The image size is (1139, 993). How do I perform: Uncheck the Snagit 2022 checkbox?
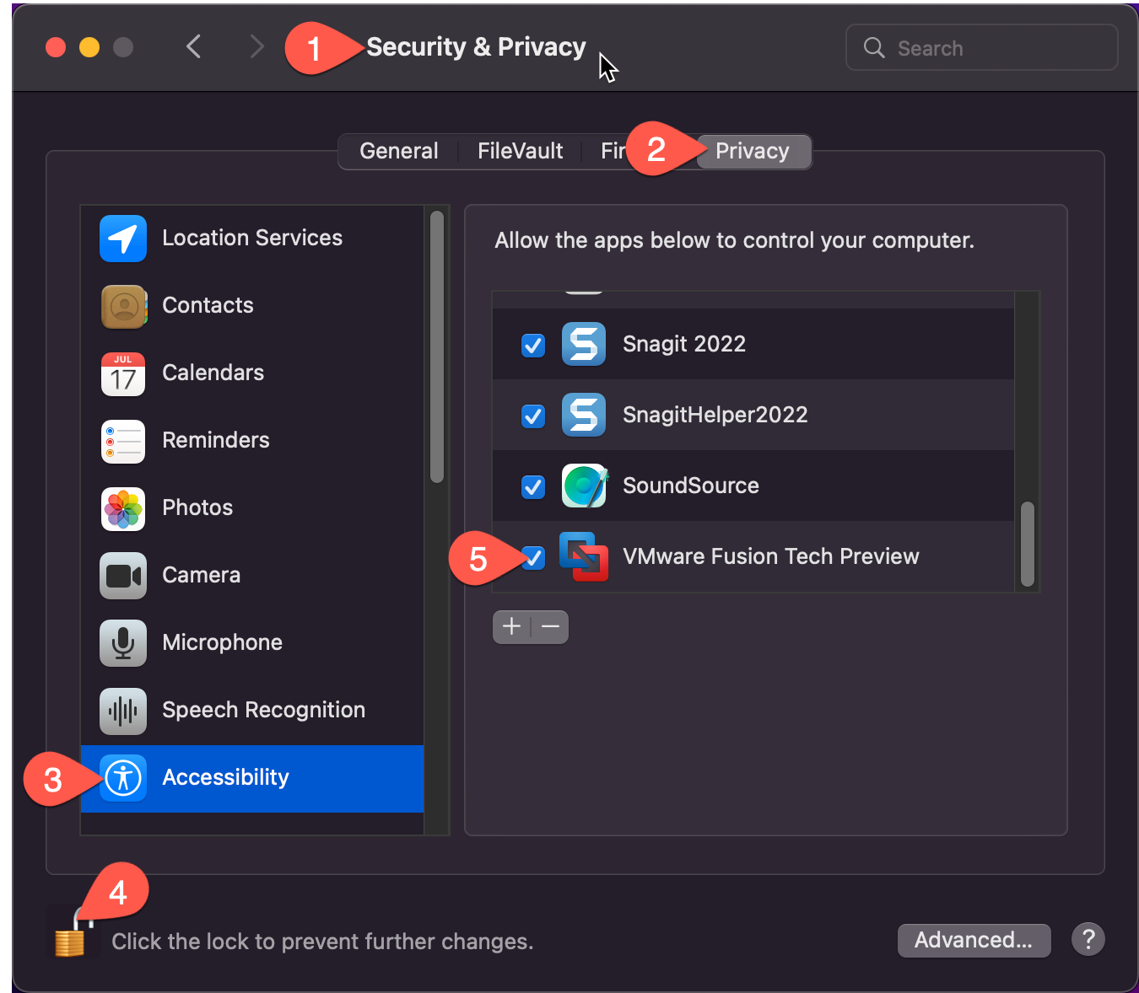pyautogui.click(x=533, y=345)
